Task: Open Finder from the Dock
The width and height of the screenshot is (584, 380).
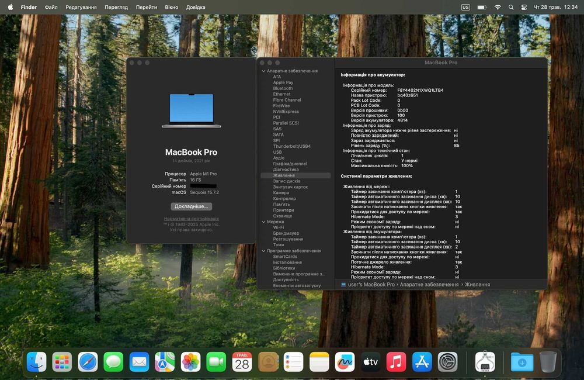Action: (36, 362)
